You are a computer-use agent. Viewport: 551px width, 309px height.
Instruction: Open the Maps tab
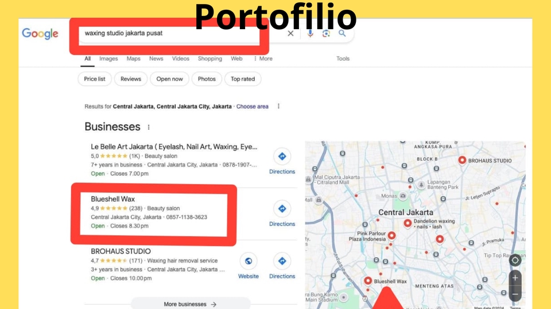click(x=134, y=58)
